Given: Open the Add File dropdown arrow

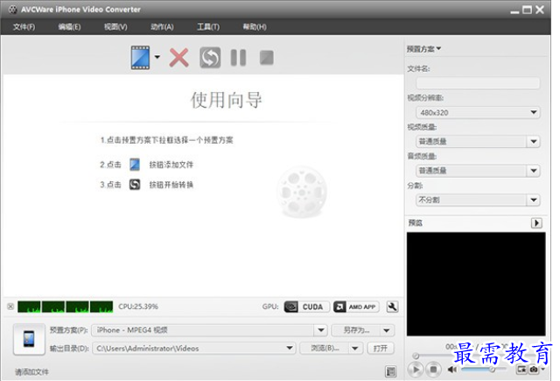Looking at the screenshot, I should [157, 57].
